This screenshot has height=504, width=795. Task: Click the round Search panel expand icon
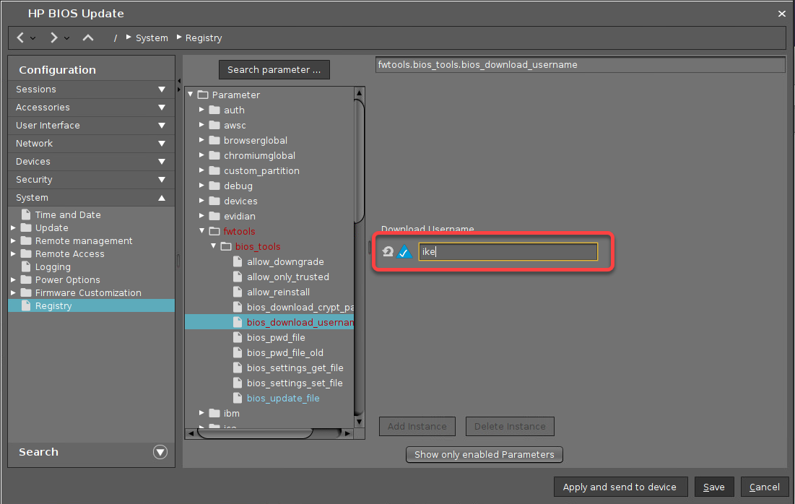tap(160, 452)
